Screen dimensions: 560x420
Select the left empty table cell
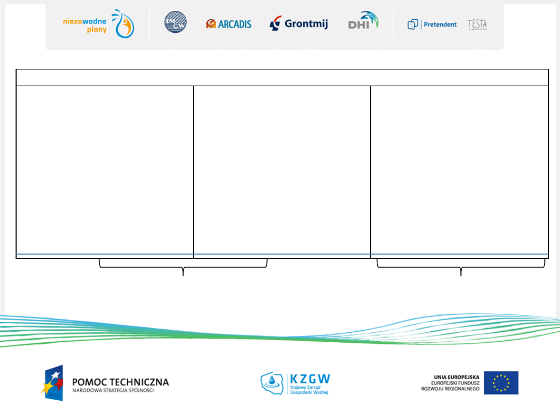point(105,170)
